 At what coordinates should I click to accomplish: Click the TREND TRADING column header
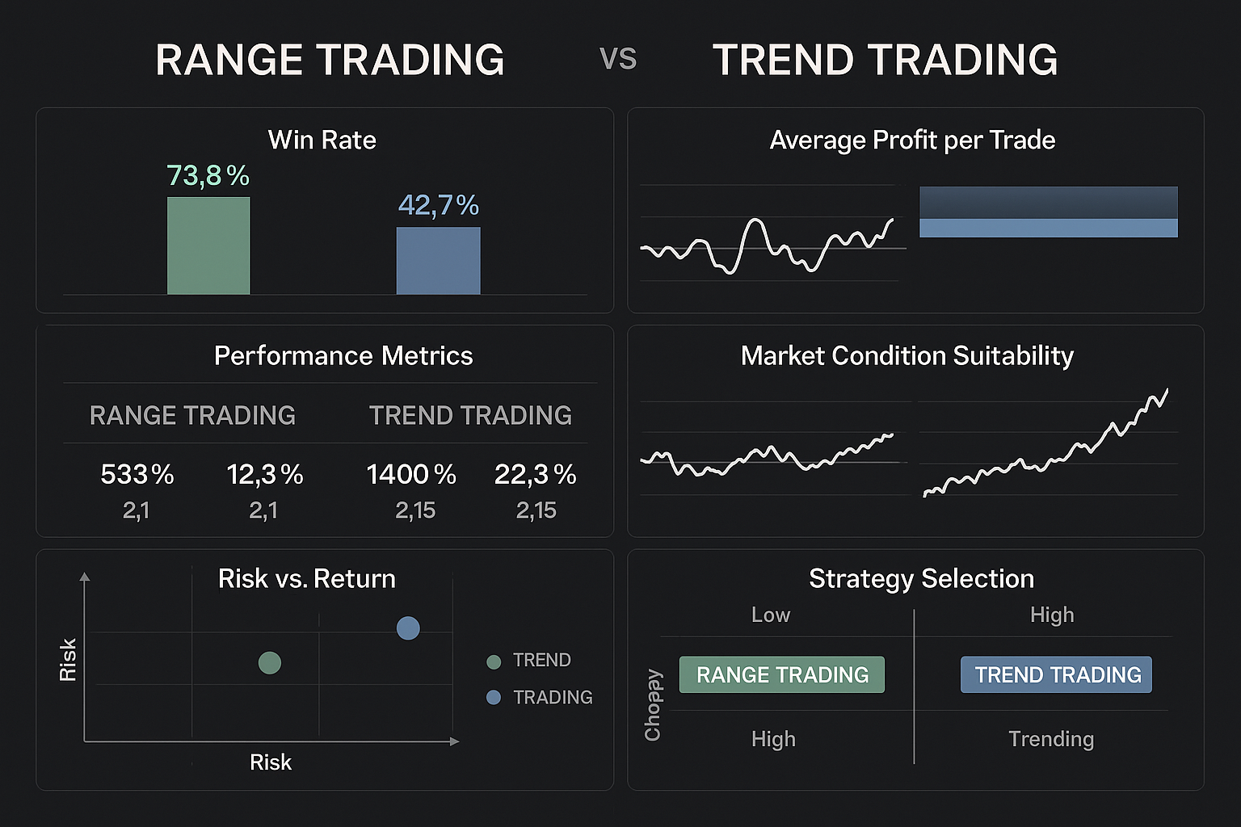pyautogui.click(x=470, y=415)
